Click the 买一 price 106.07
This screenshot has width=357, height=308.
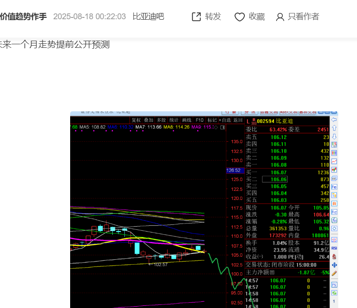[x=279, y=173]
